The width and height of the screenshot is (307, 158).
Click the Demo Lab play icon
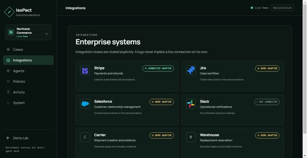point(8,138)
